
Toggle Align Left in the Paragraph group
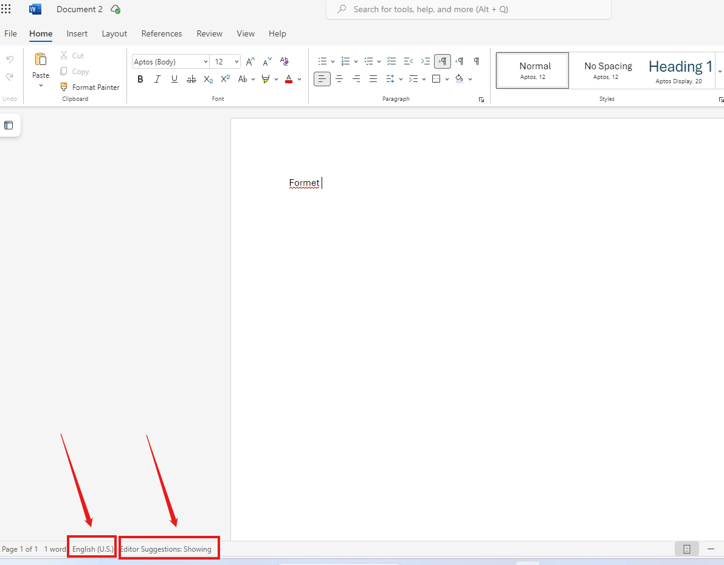[322, 79]
